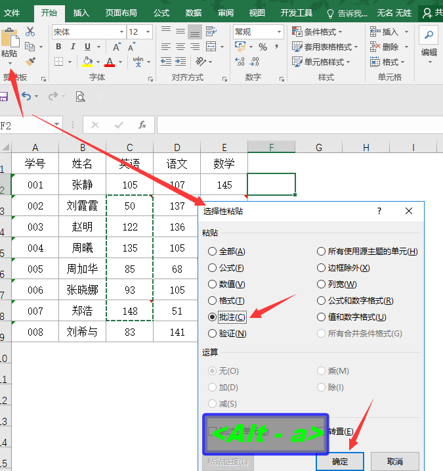Toggle Bold formatting

[58, 47]
